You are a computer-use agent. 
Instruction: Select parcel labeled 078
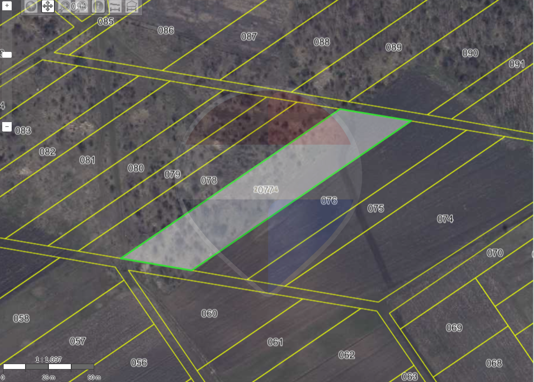click(x=208, y=180)
